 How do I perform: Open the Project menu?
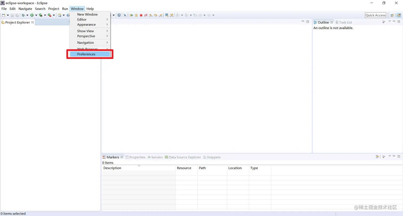(54, 9)
